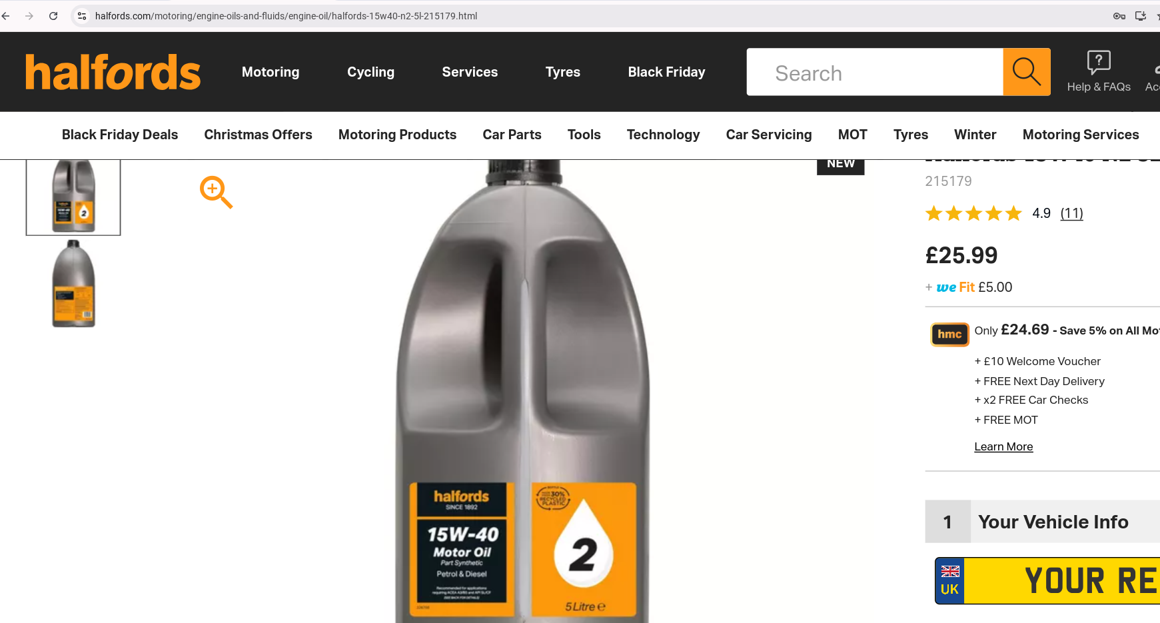Select the second product thumbnail showing the bottle's back
Screen dimensions: 1160x623
tap(74, 284)
